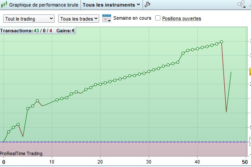Open the Tous les instruments menu
This screenshot has width=251, height=167.
tap(112, 5)
